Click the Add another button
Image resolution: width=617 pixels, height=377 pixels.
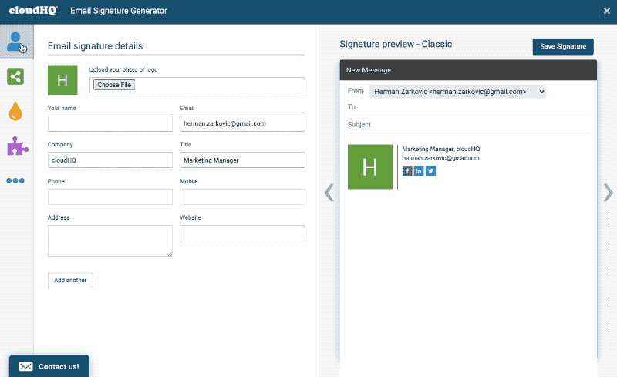70,280
